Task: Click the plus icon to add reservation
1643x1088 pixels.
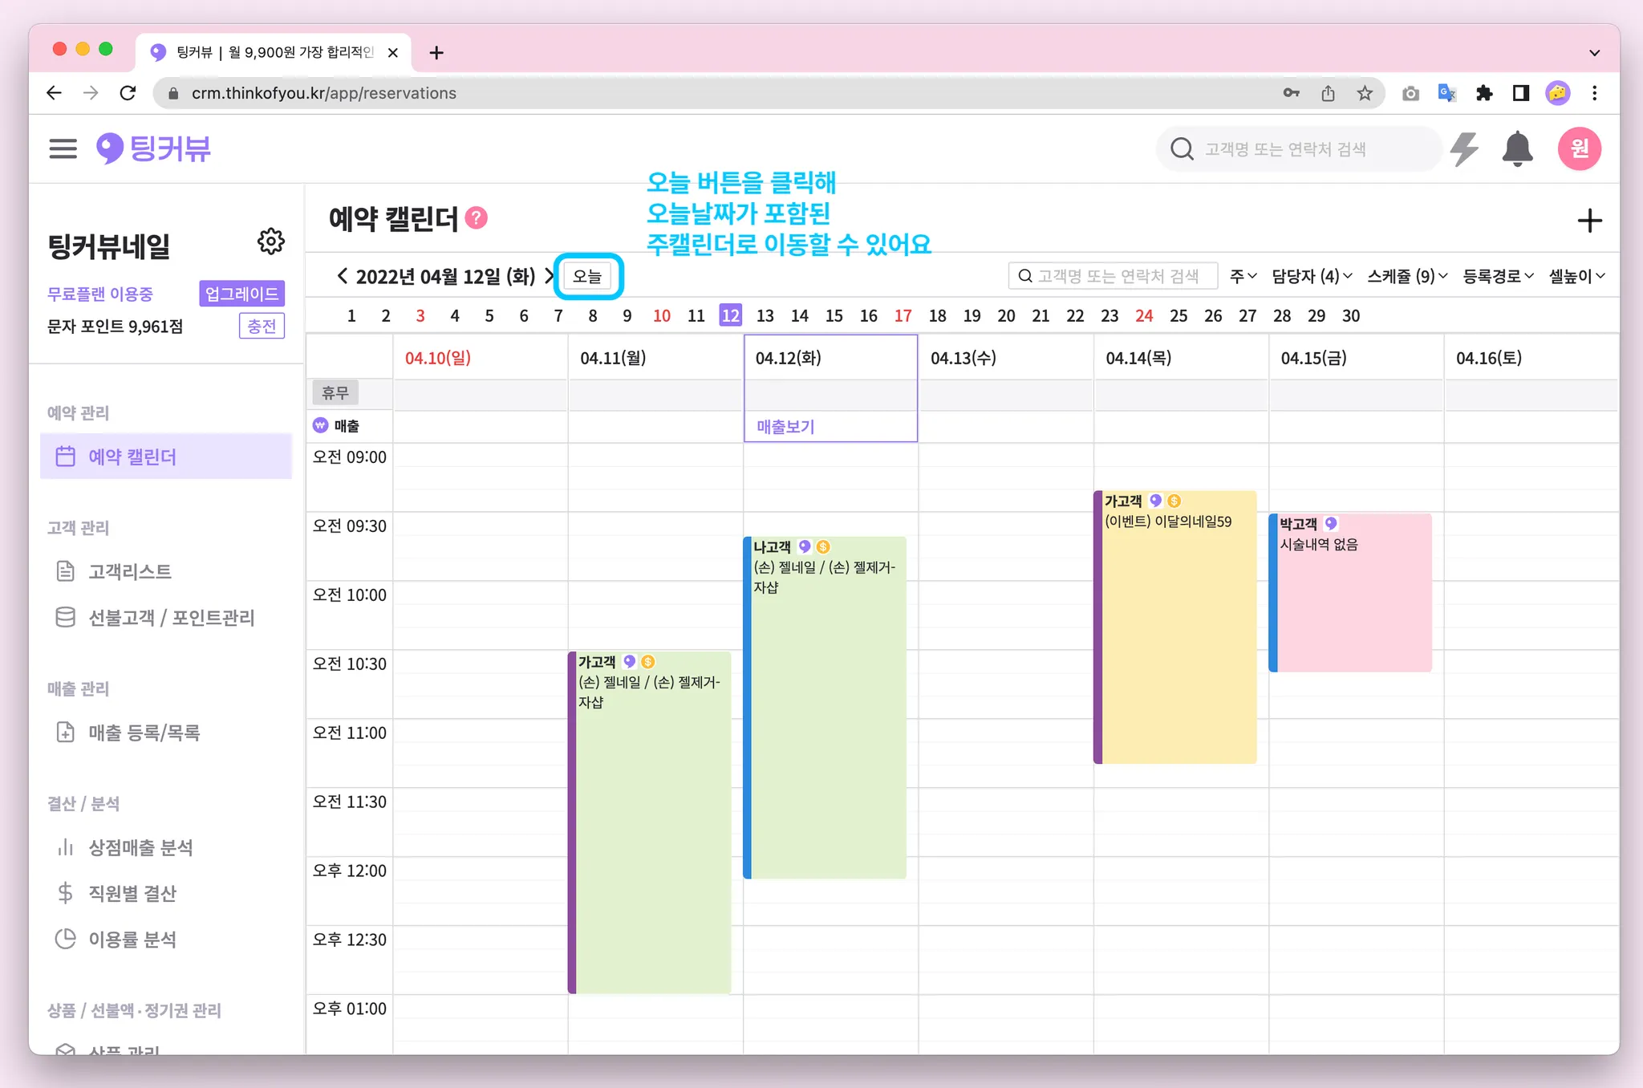Action: click(1588, 221)
